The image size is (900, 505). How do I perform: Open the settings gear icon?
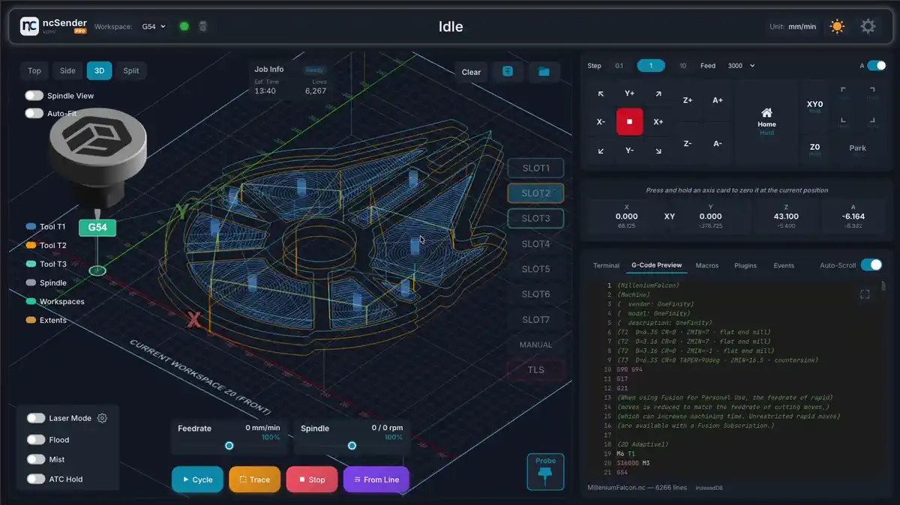coord(868,26)
